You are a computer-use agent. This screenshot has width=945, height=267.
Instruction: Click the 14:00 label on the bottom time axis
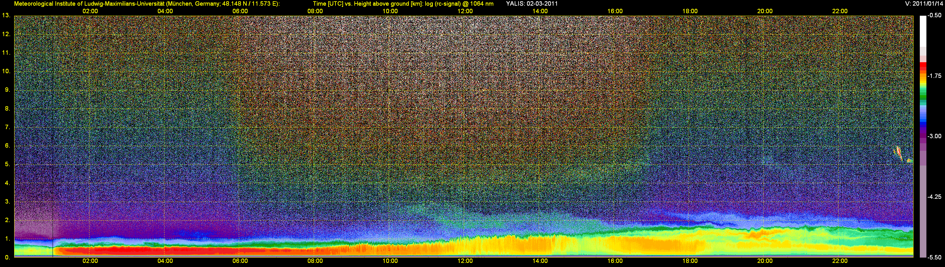coord(540,261)
